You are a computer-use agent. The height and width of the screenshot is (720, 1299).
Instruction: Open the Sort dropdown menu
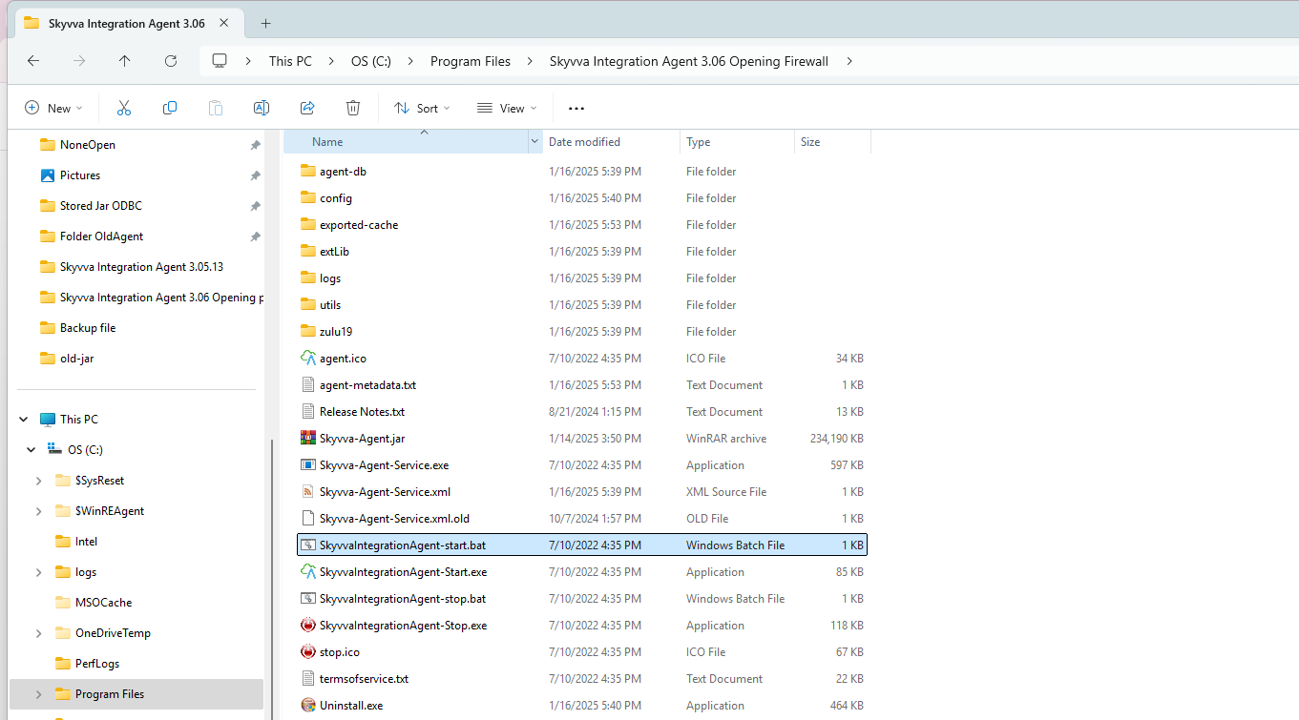click(x=422, y=108)
